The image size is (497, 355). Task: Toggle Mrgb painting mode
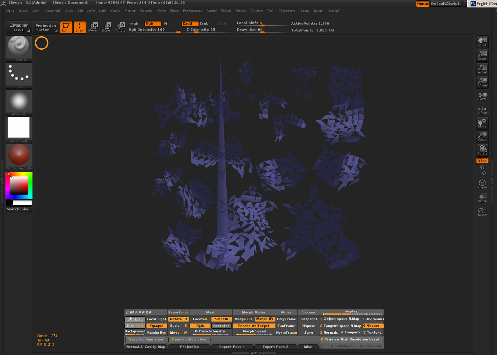pos(133,23)
